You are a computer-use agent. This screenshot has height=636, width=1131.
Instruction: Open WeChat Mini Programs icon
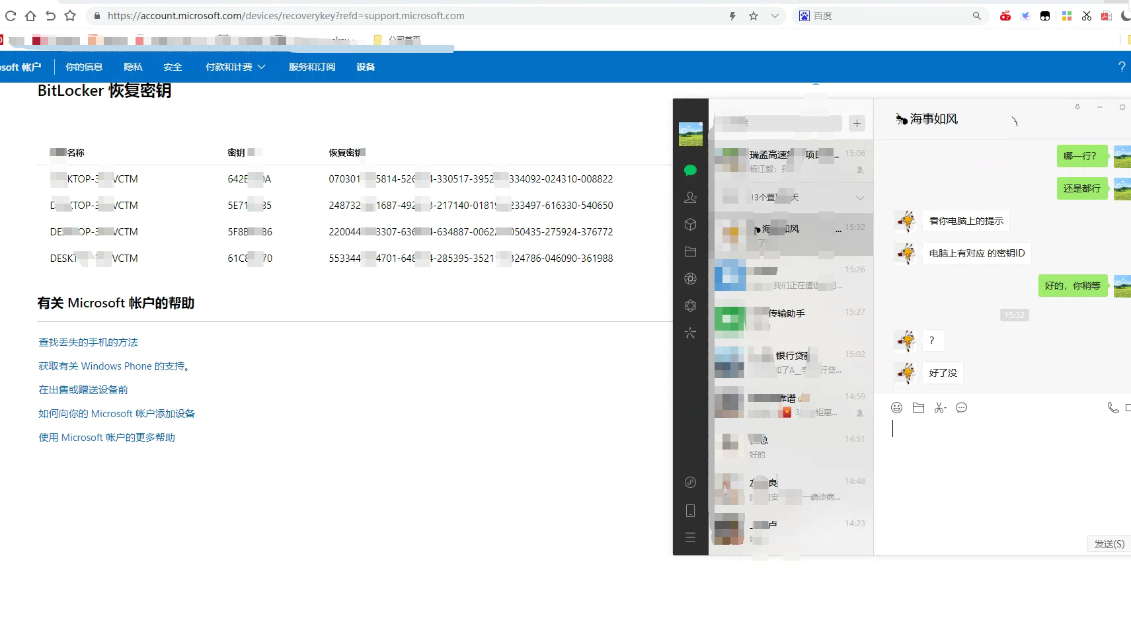click(691, 483)
